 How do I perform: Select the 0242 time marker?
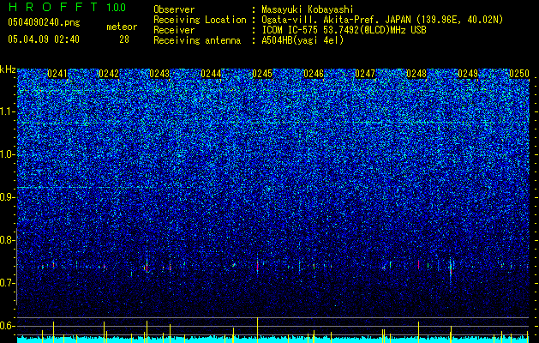109,74
